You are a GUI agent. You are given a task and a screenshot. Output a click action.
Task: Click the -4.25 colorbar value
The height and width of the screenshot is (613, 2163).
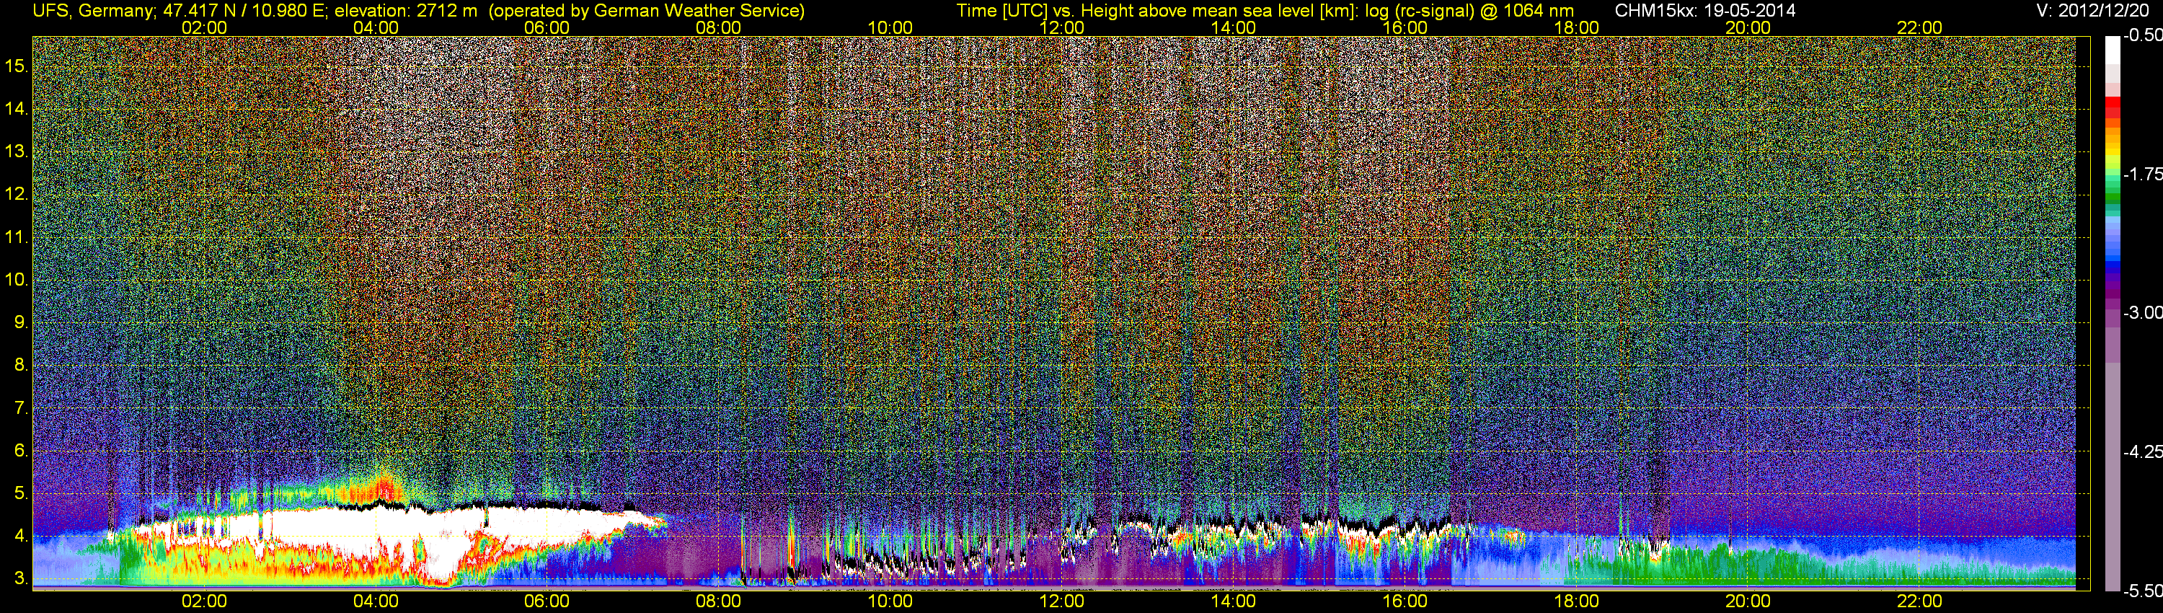tap(2142, 451)
